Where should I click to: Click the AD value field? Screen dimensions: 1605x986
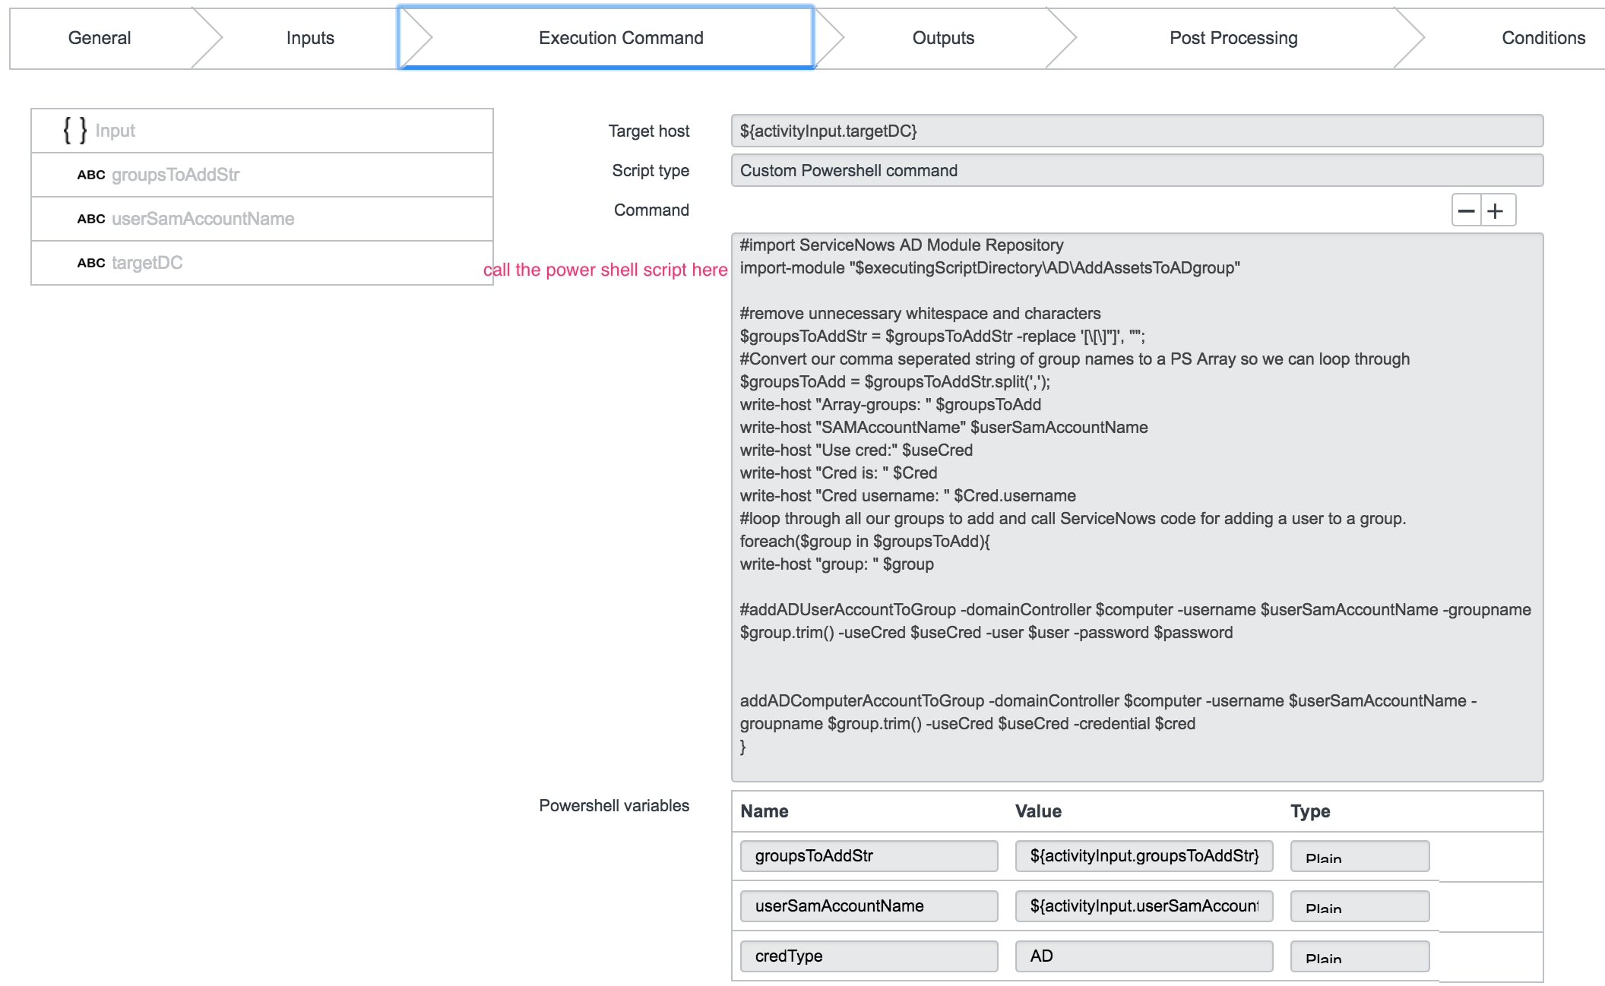click(1144, 956)
